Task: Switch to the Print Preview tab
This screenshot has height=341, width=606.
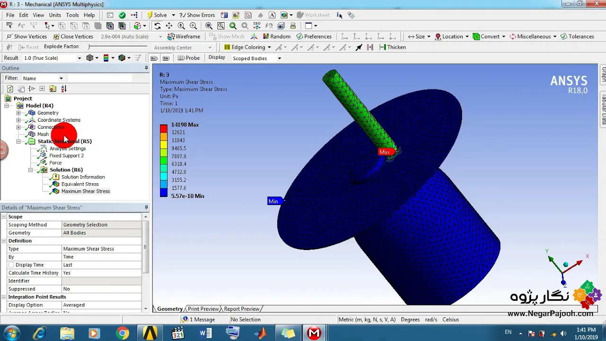Action: [203, 309]
